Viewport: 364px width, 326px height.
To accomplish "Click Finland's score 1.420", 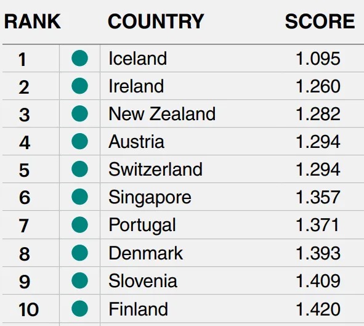I will (318, 309).
